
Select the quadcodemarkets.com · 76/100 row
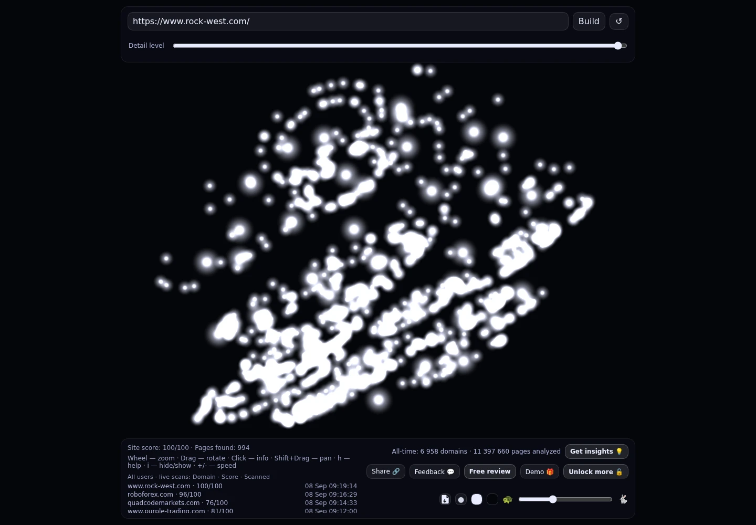click(x=242, y=503)
